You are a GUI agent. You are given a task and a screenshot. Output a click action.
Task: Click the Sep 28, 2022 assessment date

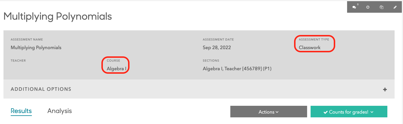click(217, 48)
